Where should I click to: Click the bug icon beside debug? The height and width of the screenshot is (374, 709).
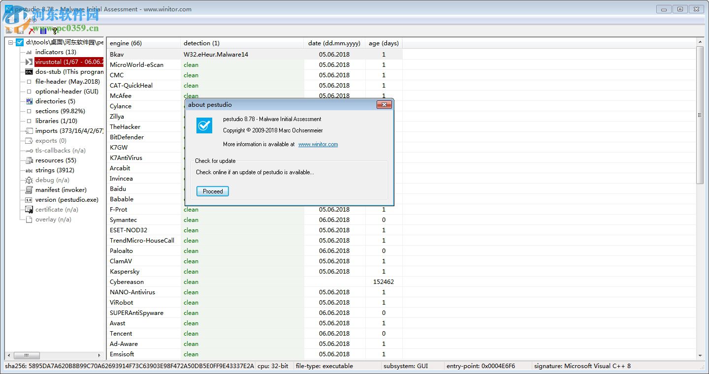(29, 180)
